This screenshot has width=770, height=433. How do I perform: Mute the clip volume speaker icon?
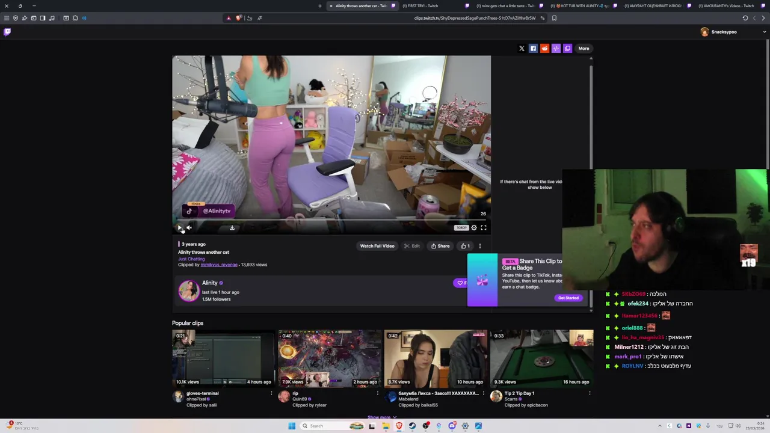pos(189,227)
